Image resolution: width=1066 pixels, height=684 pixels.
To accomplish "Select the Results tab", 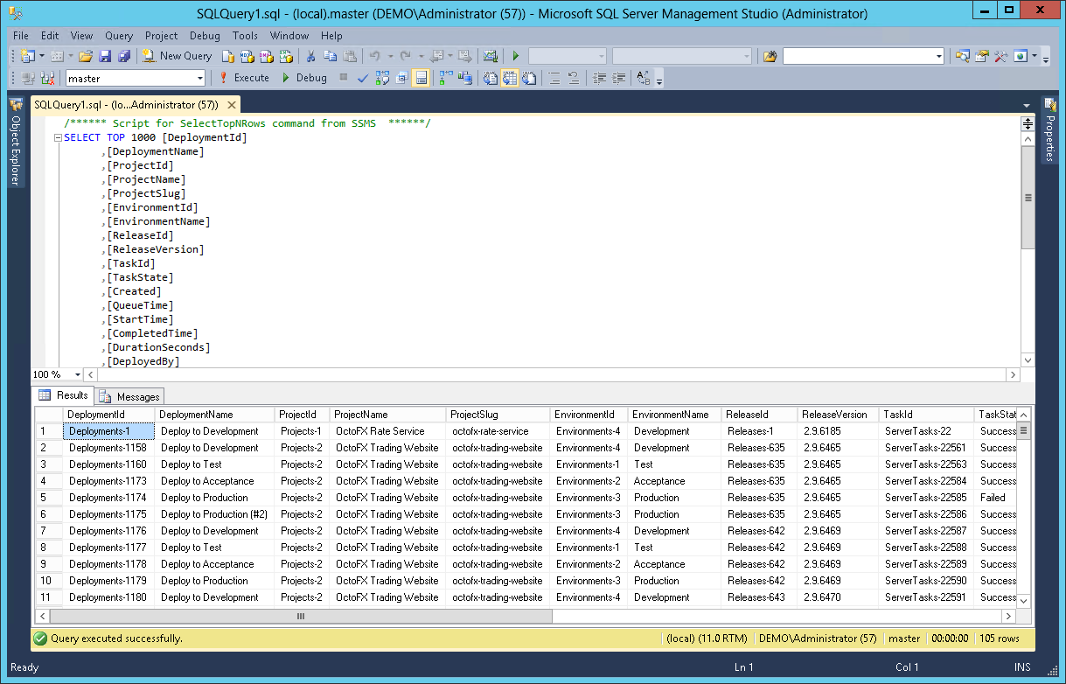I will [x=64, y=395].
